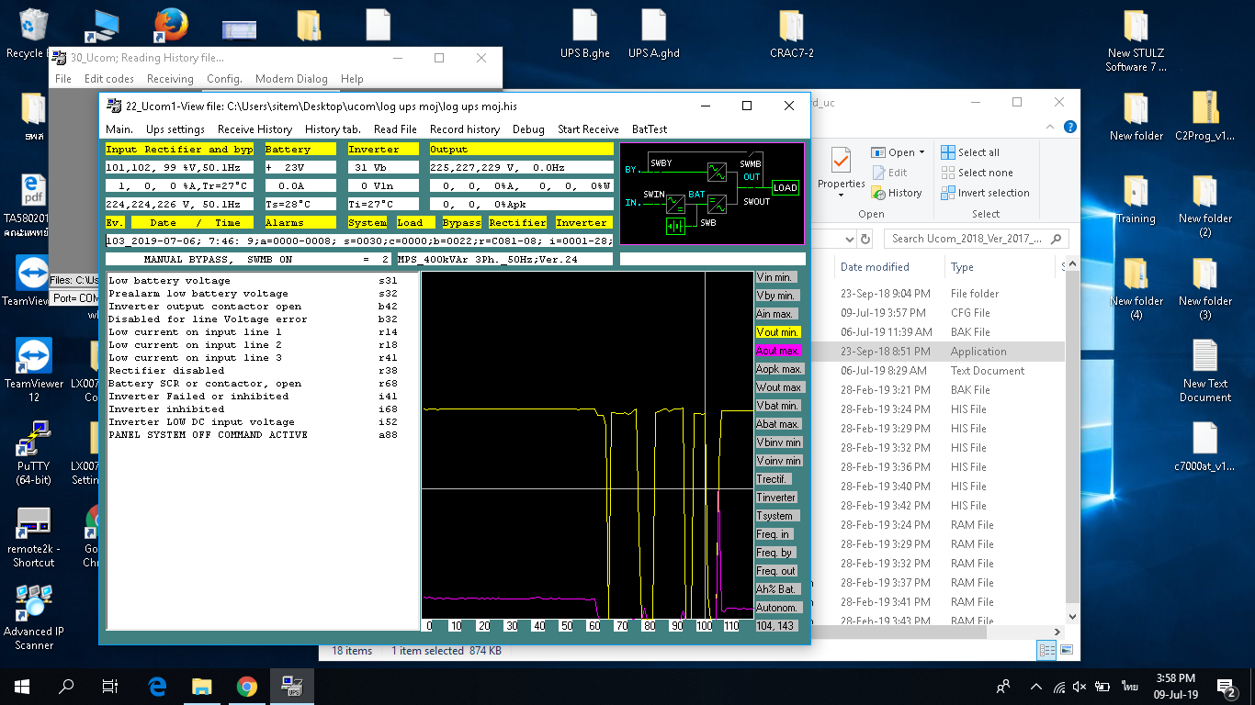This screenshot has width=1255, height=705.
Task: Toggle the Vbat min. graph trace
Action: (777, 406)
